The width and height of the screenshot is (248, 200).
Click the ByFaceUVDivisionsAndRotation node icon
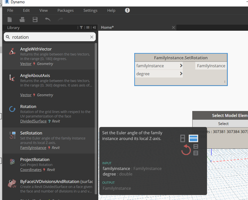click(12, 184)
